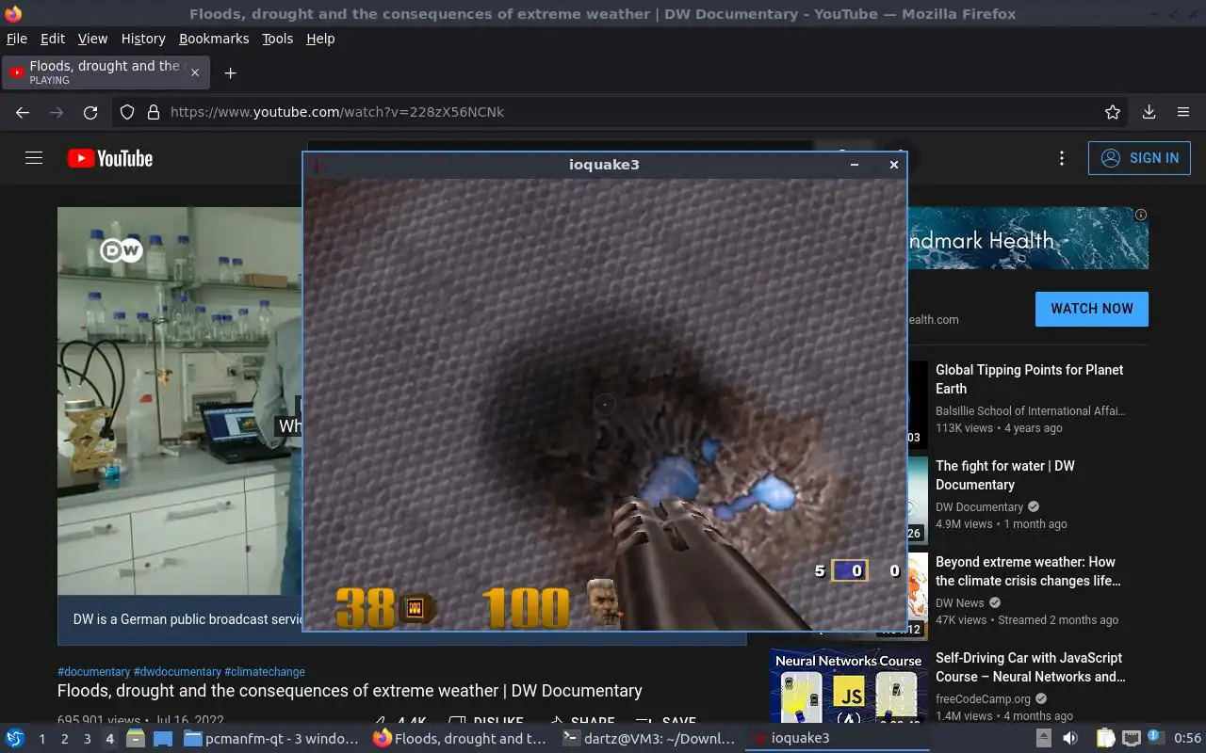Open the Tools menu
This screenshot has height=753, width=1206.
[277, 39]
